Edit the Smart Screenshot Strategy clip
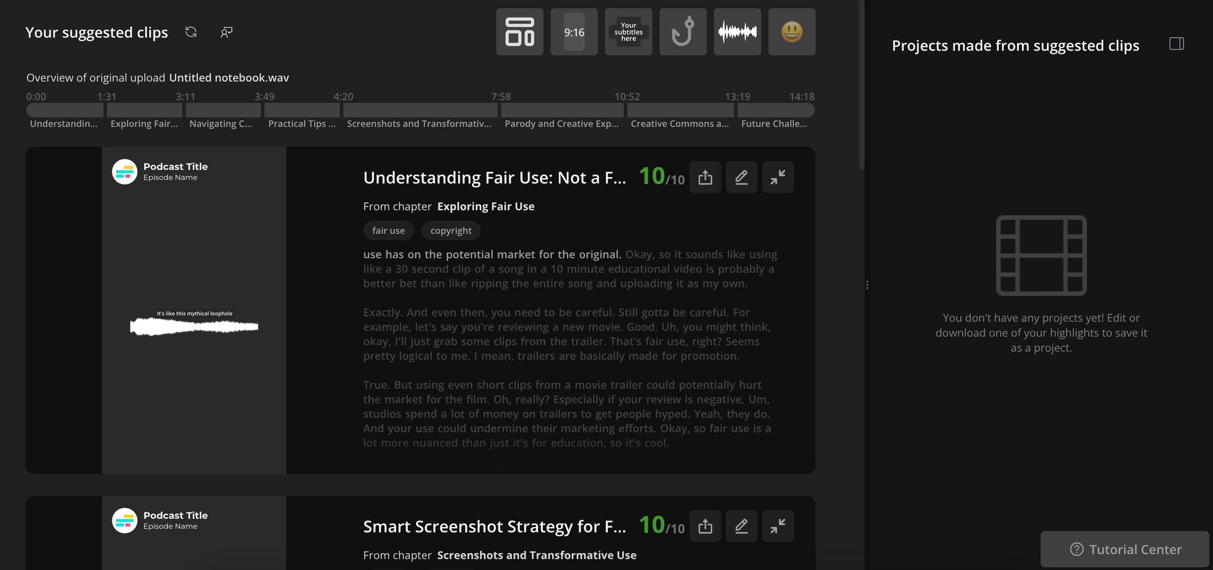Viewport: 1213px width, 570px height. click(x=741, y=526)
